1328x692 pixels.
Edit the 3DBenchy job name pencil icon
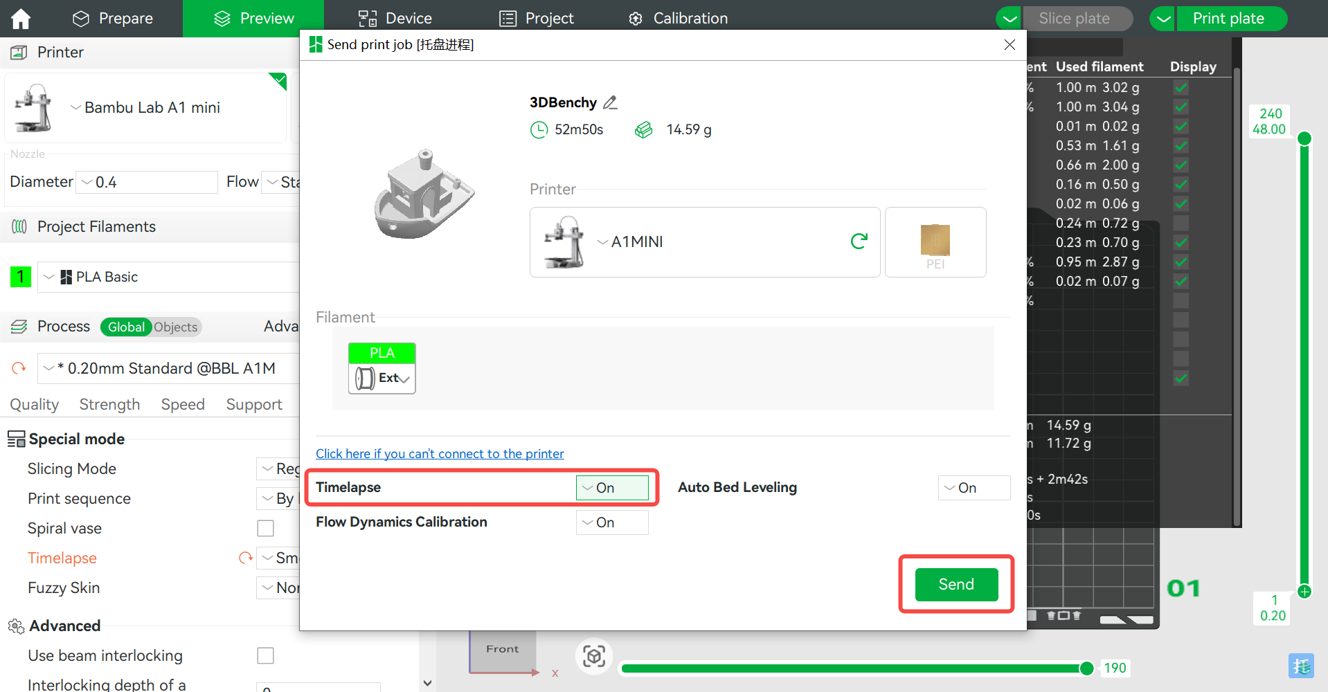pos(610,102)
